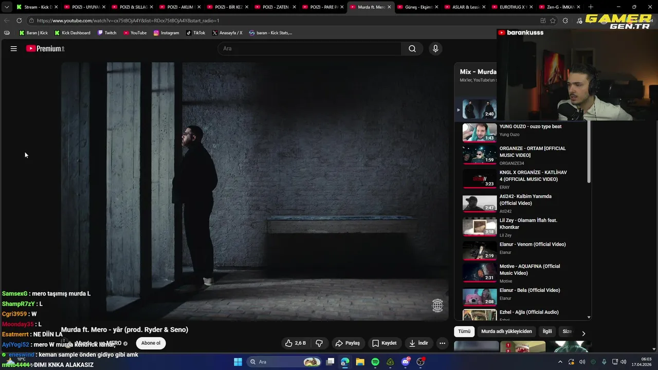Open the TikTok bookmark
This screenshot has width=658, height=370.
pos(195,33)
